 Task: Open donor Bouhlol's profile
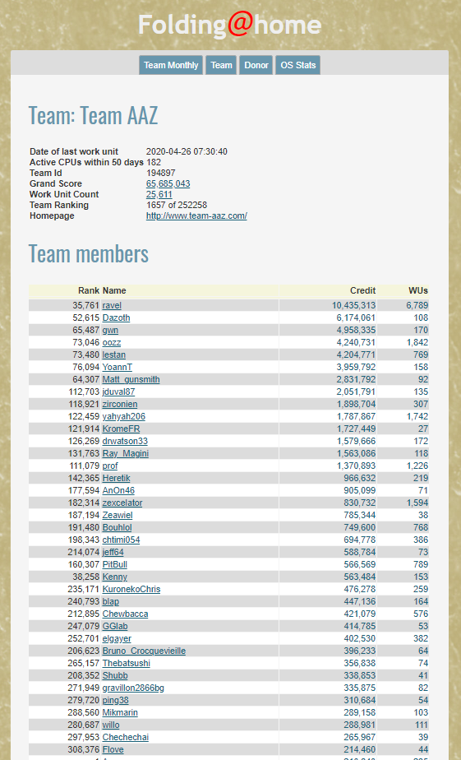coord(118,527)
